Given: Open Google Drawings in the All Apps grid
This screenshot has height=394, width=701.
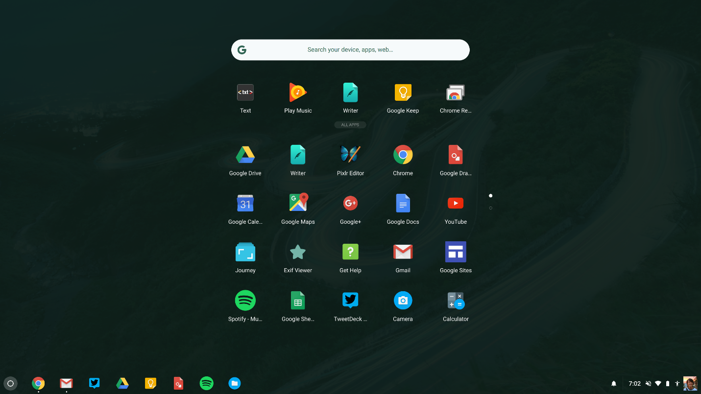Looking at the screenshot, I should point(456,155).
